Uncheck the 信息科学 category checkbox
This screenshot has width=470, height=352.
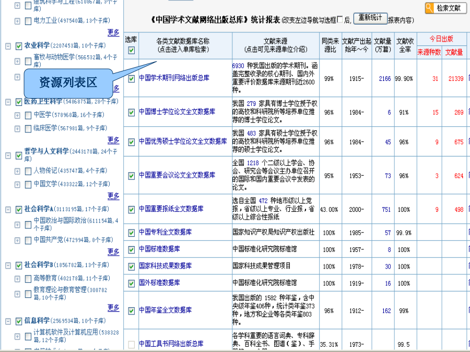pyautogui.click(x=19, y=321)
